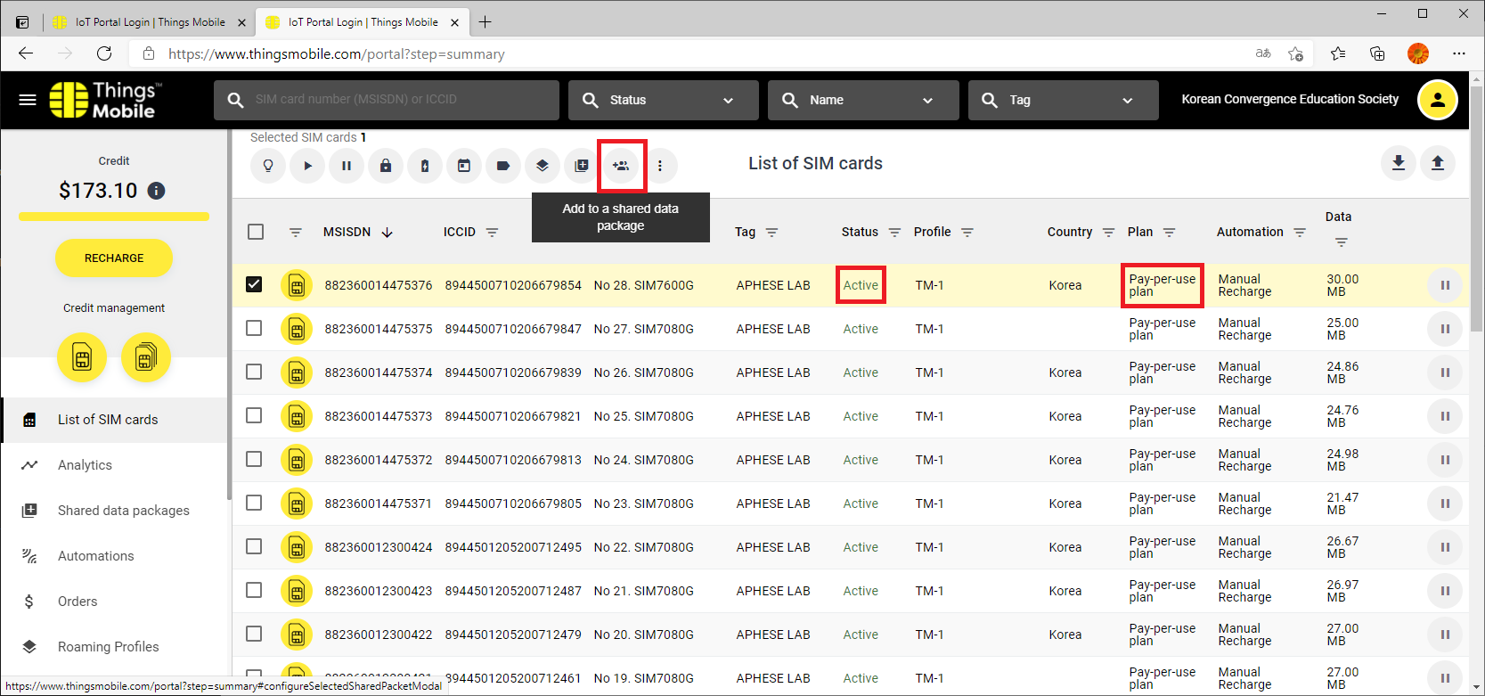Click the multiple SIMs credit management icon

(146, 358)
